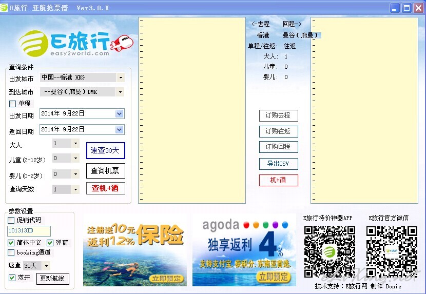Enable the 促销代码 checkbox
This screenshot has width=426, height=294.
(11, 220)
